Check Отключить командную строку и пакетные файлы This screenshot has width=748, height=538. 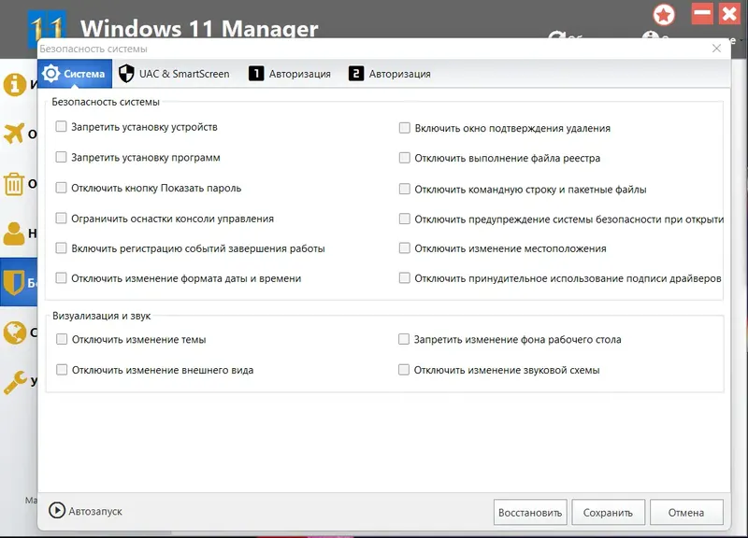405,189
